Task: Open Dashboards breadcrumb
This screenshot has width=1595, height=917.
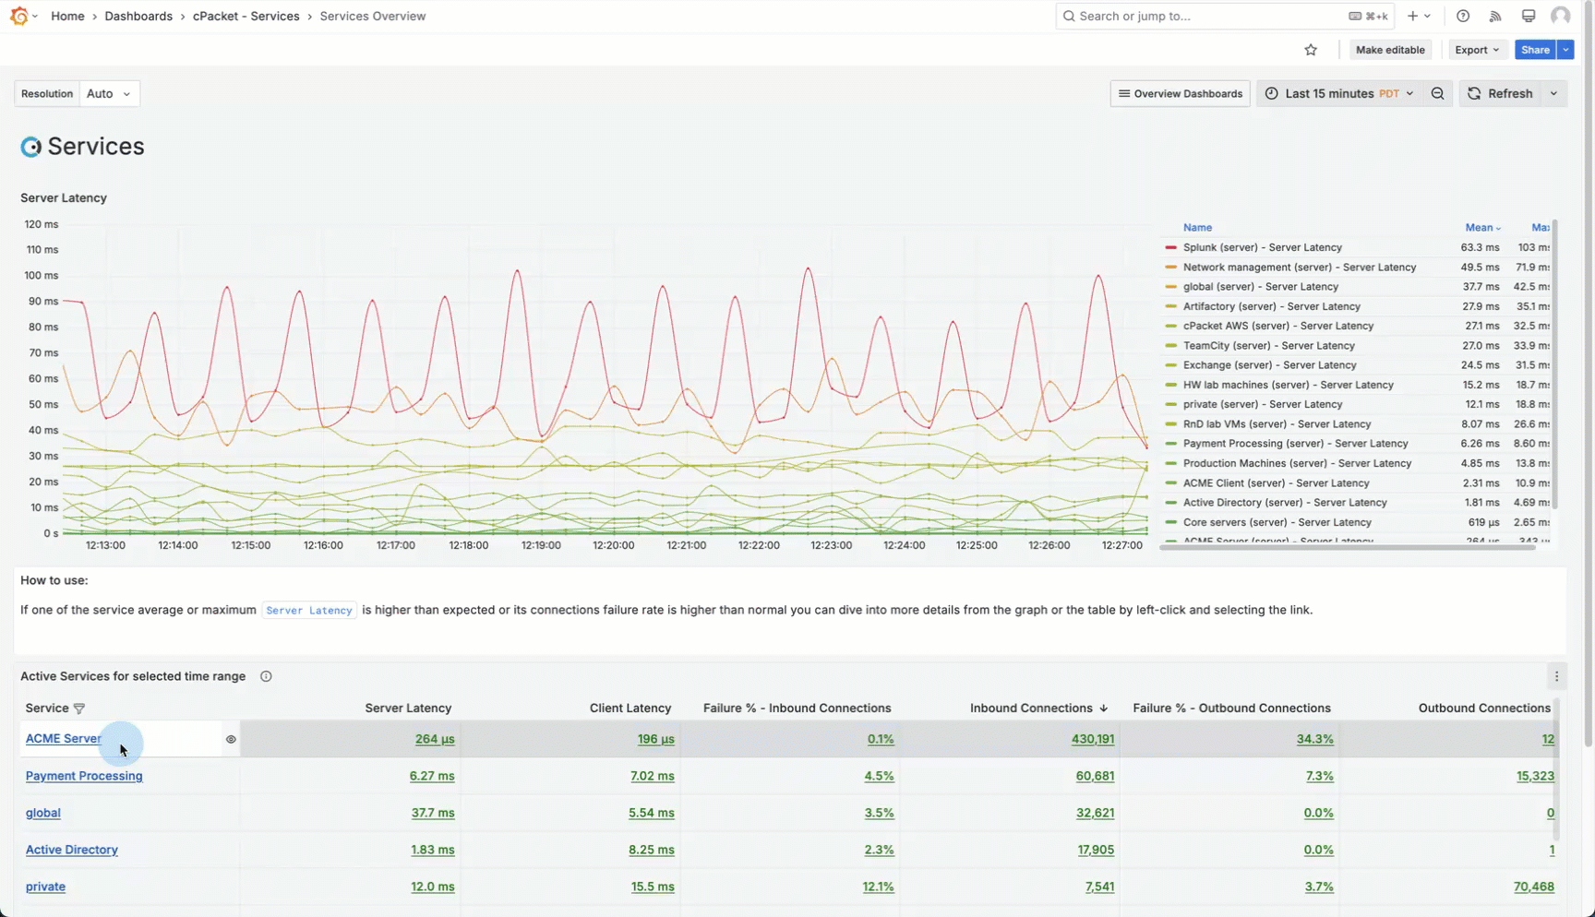Action: pos(138,16)
